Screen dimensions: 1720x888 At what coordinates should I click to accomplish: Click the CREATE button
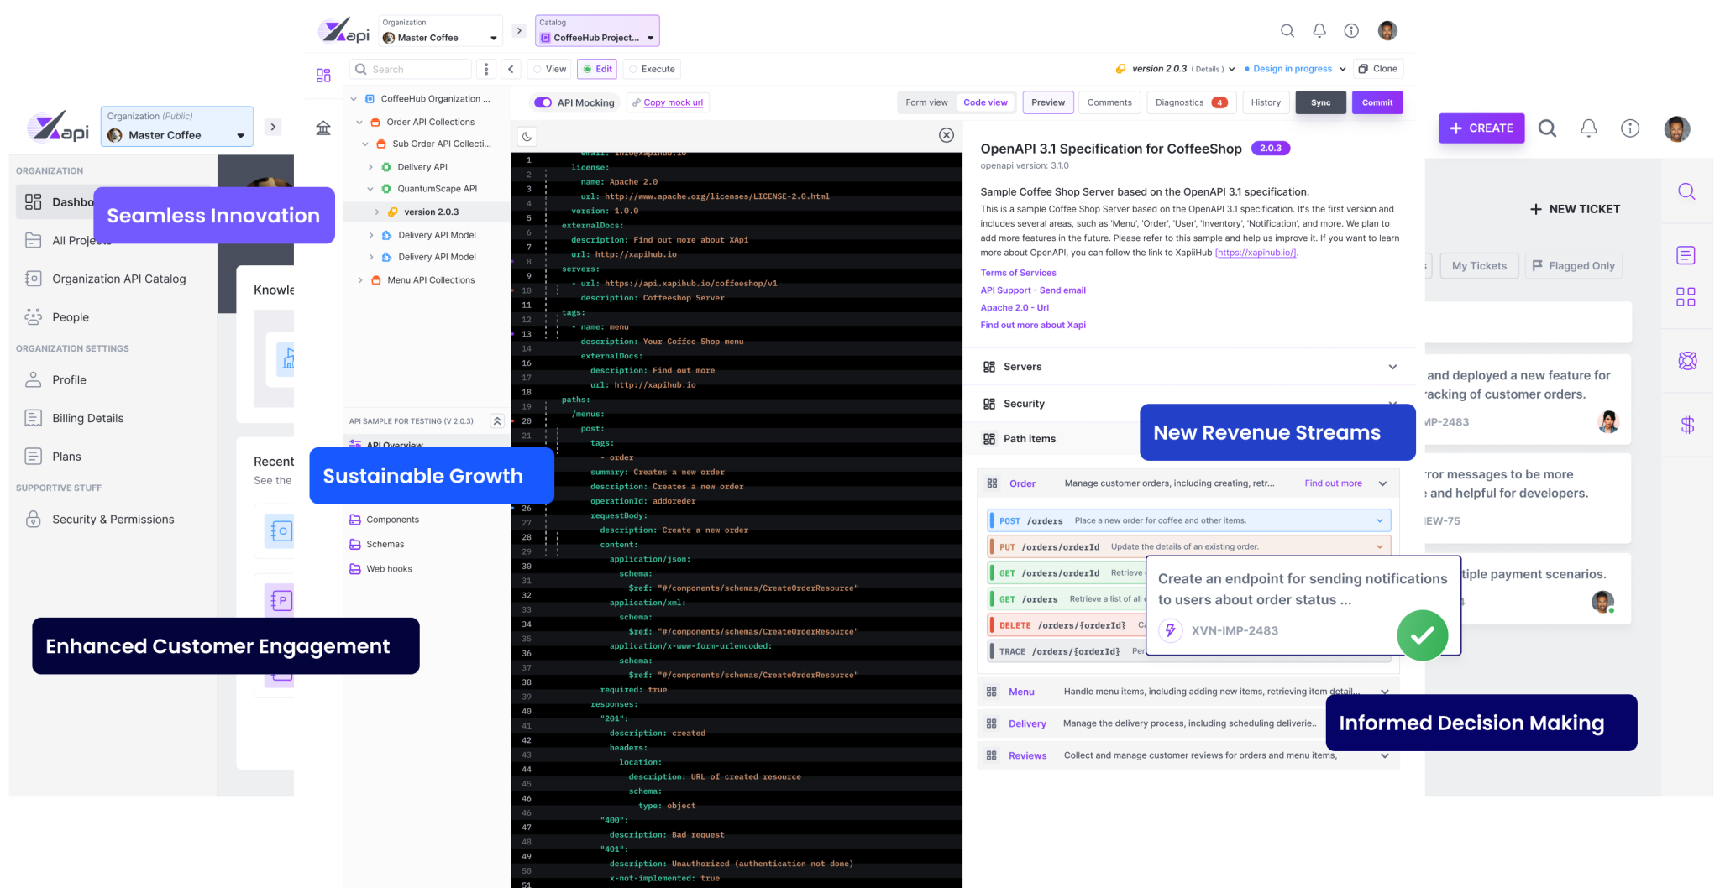(1481, 128)
